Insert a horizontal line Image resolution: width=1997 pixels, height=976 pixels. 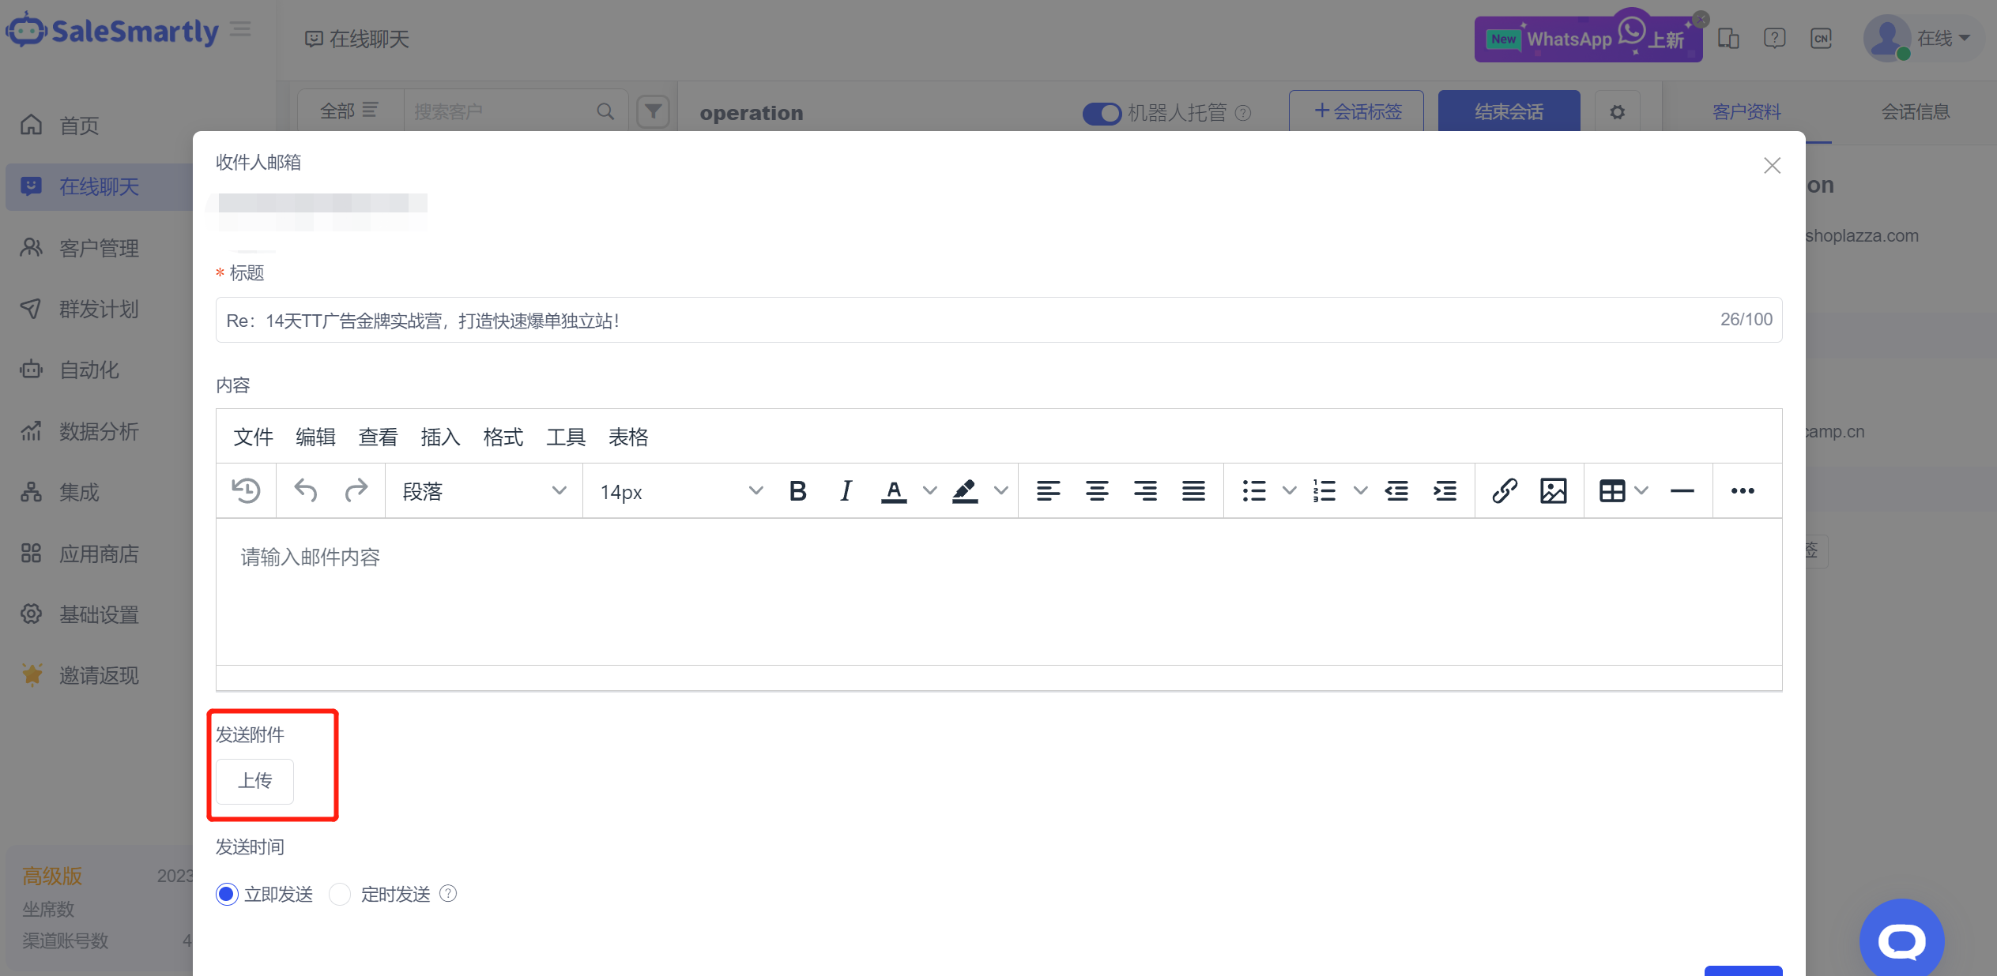1682,491
